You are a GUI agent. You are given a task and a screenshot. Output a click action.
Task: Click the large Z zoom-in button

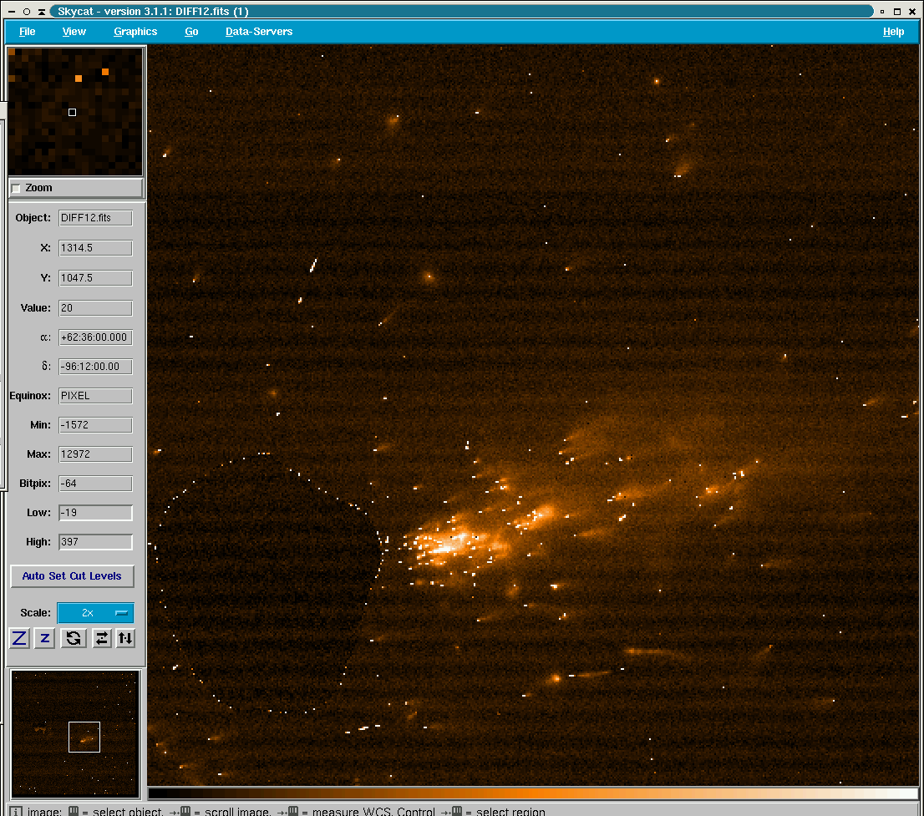pyautogui.click(x=19, y=638)
